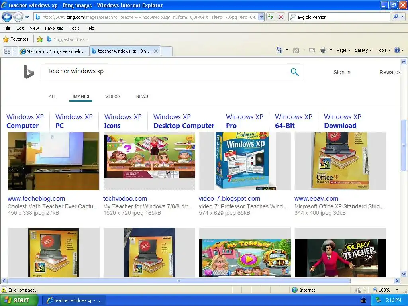This screenshot has height=306, width=408.
Task: Open the Windows Start button
Action: coord(19,300)
